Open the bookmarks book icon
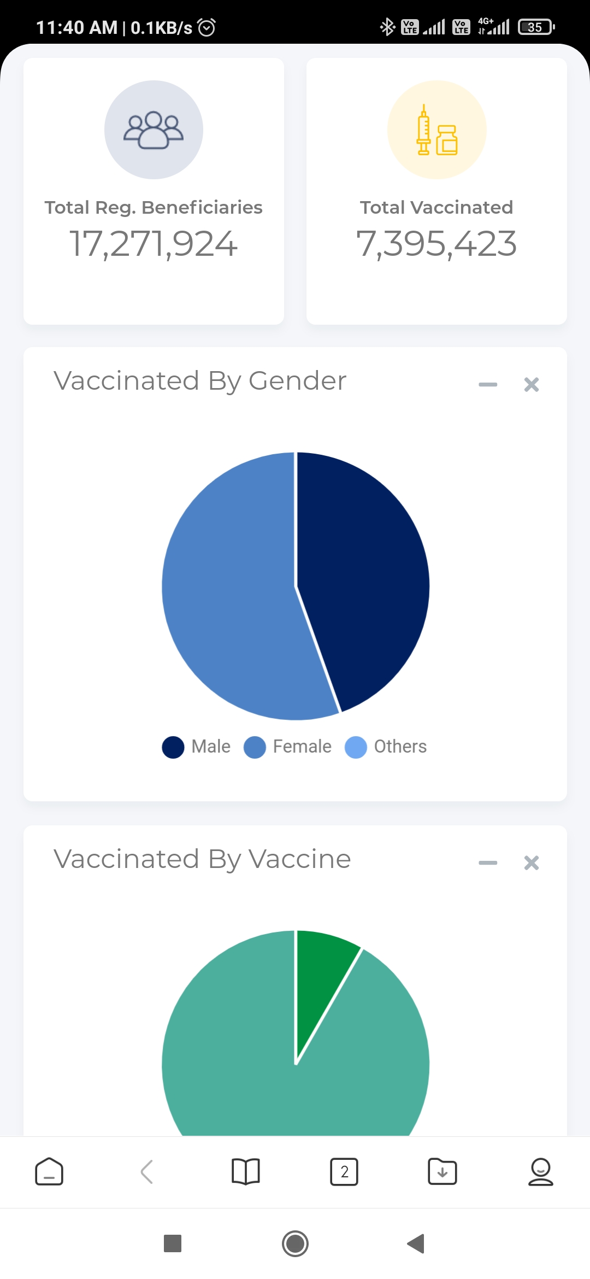Viewport: 590px width, 1279px height. [246, 1171]
